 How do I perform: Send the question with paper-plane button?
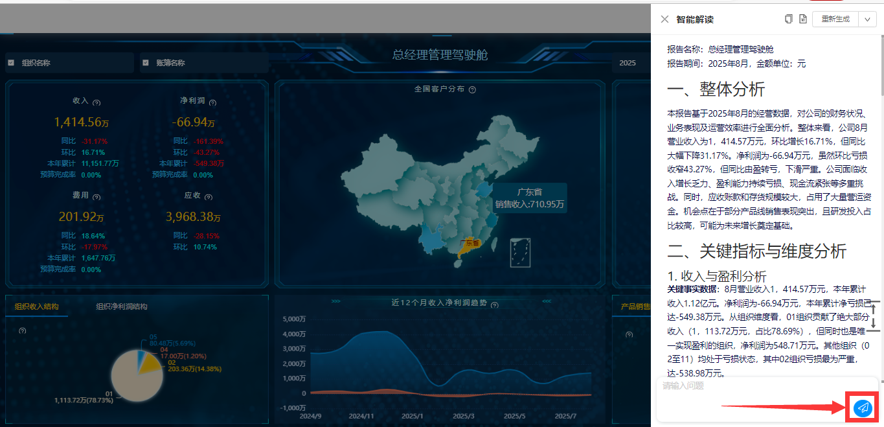point(862,408)
